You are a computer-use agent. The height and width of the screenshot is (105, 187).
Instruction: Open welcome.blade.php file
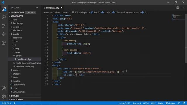click(x=25, y=66)
